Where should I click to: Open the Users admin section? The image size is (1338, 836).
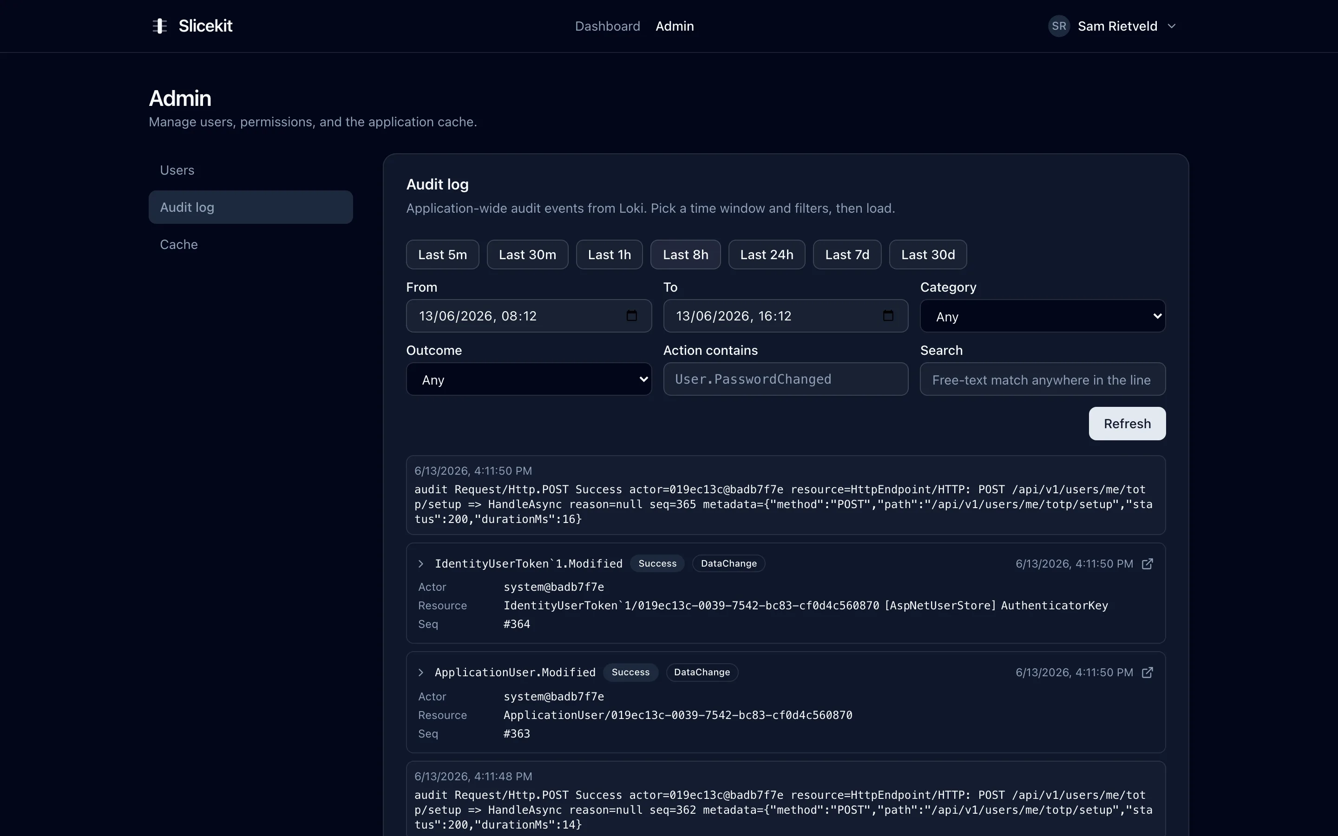250,170
